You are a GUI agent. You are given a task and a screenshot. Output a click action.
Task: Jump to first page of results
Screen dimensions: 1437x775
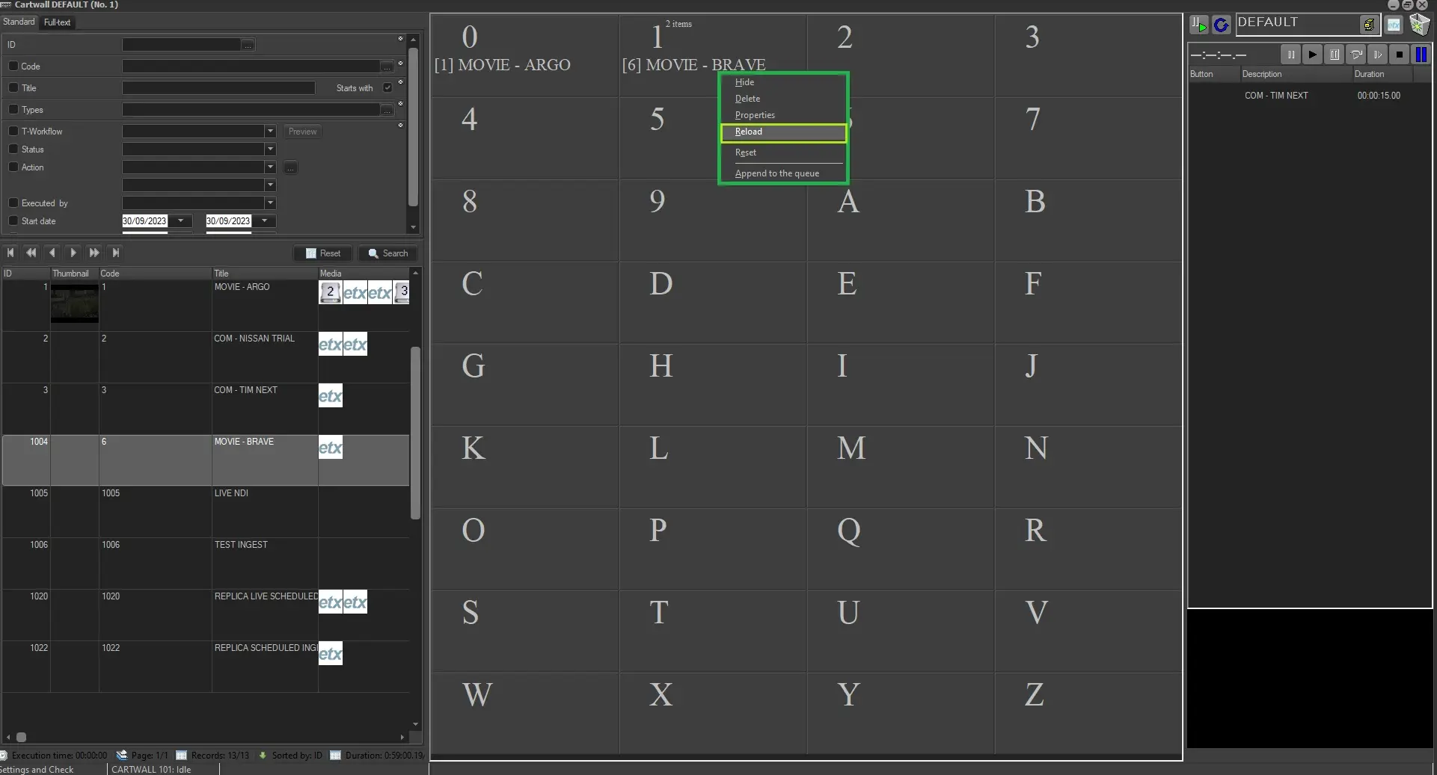(10, 253)
